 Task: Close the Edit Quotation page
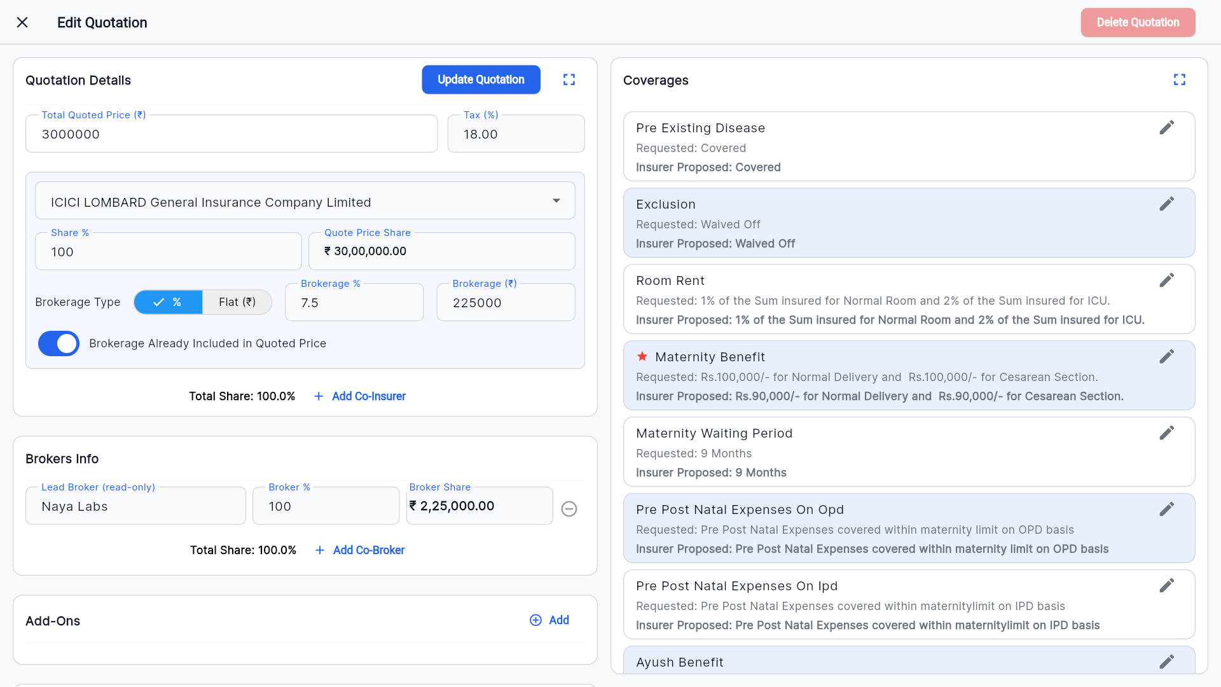(x=22, y=23)
